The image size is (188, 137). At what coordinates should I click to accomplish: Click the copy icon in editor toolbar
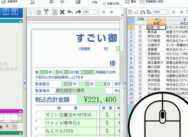click(38, 12)
